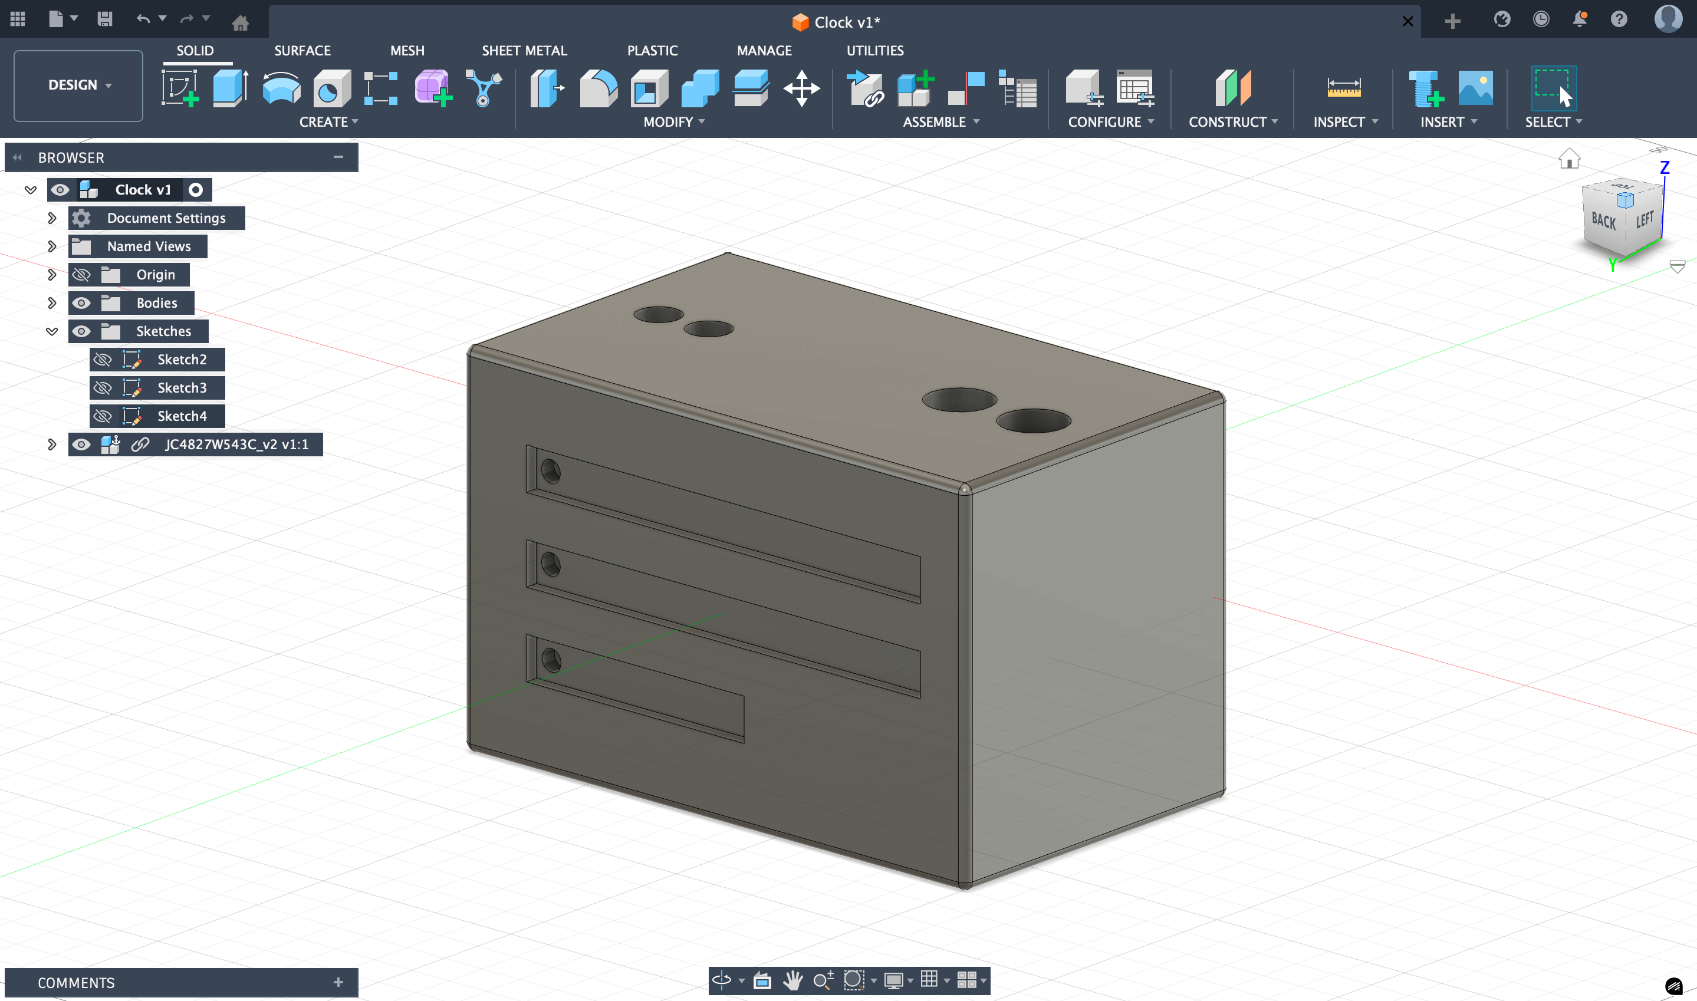
Task: Click the Insert Canvas image icon
Action: point(1475,88)
